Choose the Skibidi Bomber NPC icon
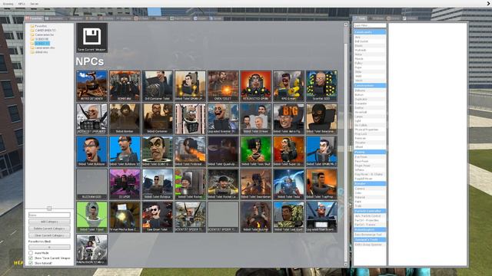Viewport: 492px width, 276px height. click(125, 119)
